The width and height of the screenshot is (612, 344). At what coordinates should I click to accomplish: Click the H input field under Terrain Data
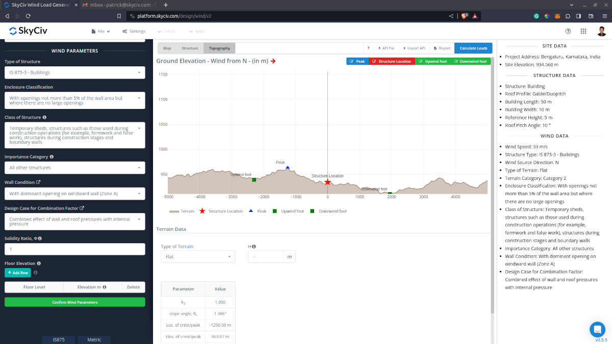(266, 256)
